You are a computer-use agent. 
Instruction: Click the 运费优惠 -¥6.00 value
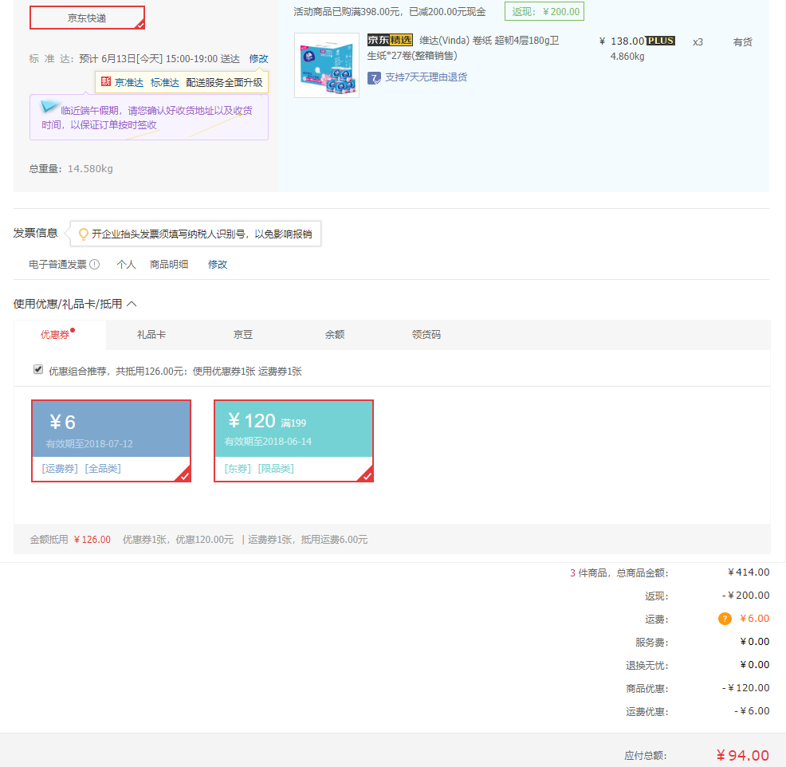click(752, 711)
